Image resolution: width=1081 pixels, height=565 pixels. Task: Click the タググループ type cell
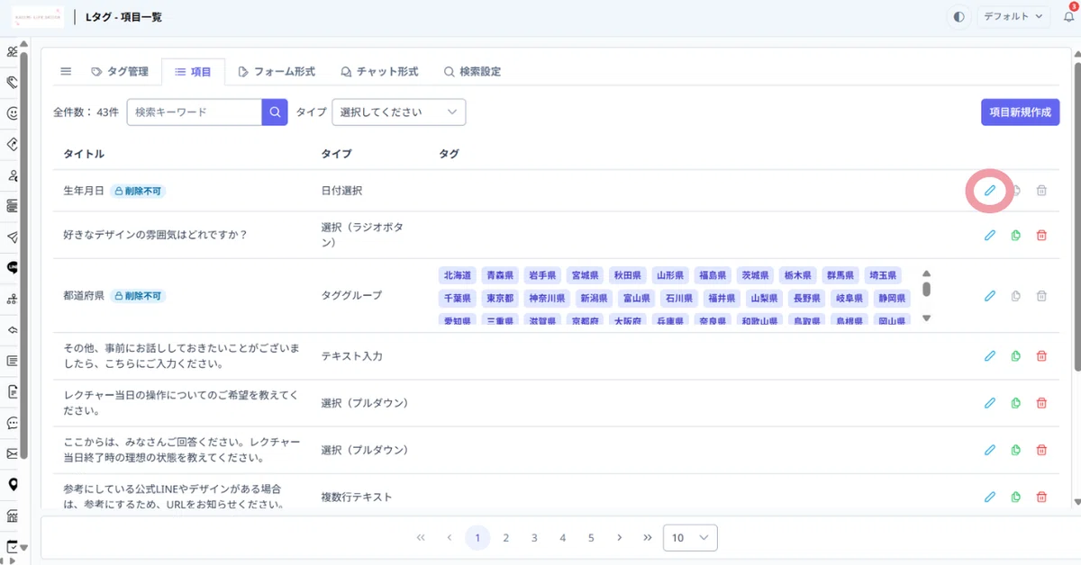(351, 295)
